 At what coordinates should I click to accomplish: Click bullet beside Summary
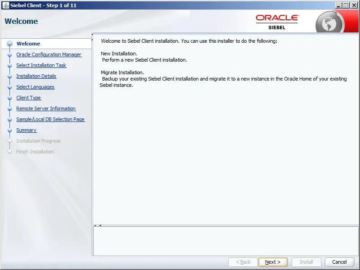pyautogui.click(x=9, y=130)
